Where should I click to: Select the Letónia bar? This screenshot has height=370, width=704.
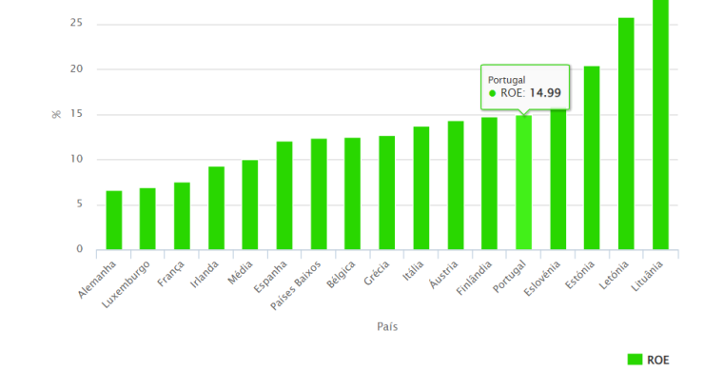626,133
